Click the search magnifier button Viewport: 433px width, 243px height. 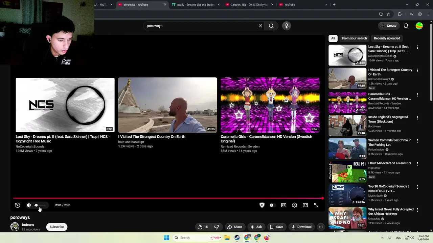pyautogui.click(x=271, y=26)
